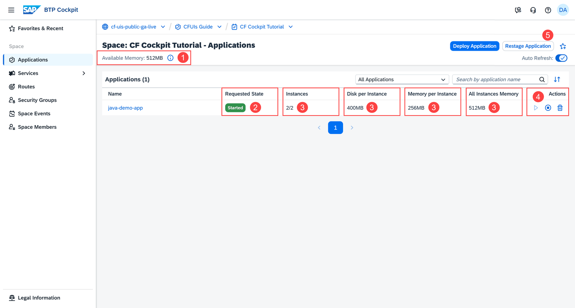Click the 2/2 instances value
This screenshot has width=575, height=308.
click(290, 108)
